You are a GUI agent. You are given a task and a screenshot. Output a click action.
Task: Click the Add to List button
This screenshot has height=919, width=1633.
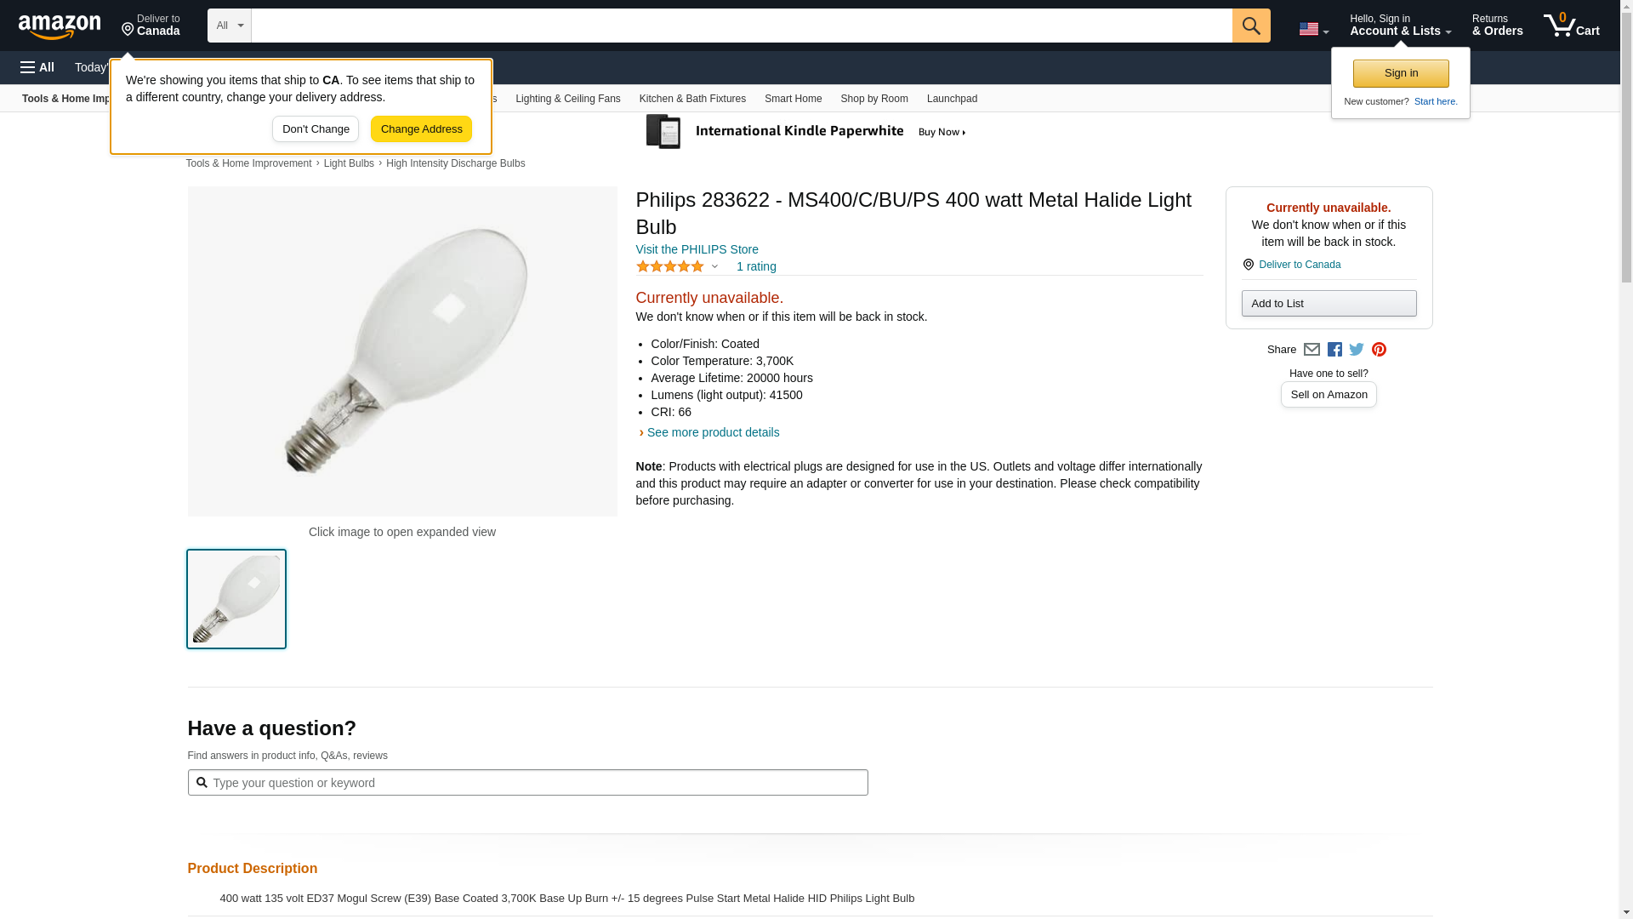point(1329,304)
